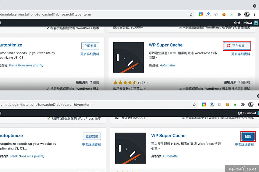Open cookie extension icon in bottom browser

pyautogui.click(x=227, y=105)
